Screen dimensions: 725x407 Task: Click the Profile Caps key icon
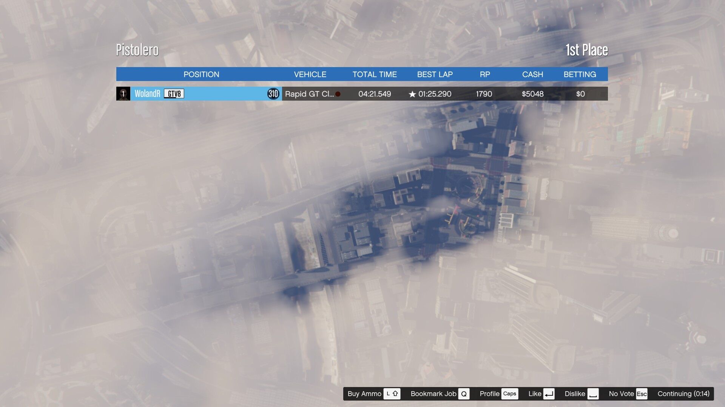pyautogui.click(x=509, y=394)
